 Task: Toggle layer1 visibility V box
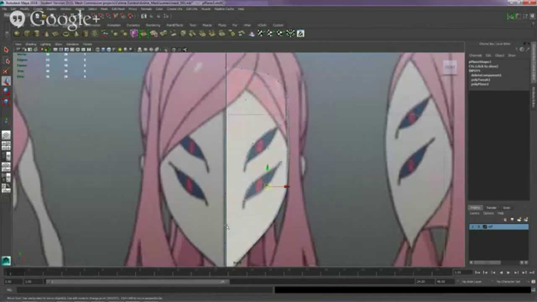point(473,227)
